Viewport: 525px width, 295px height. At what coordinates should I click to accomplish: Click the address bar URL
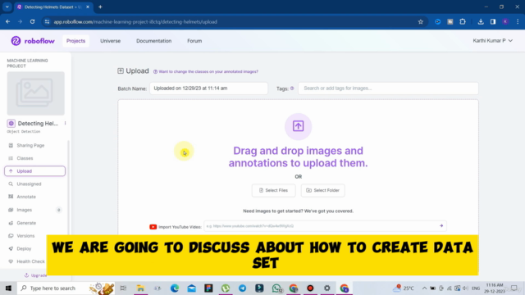135,22
